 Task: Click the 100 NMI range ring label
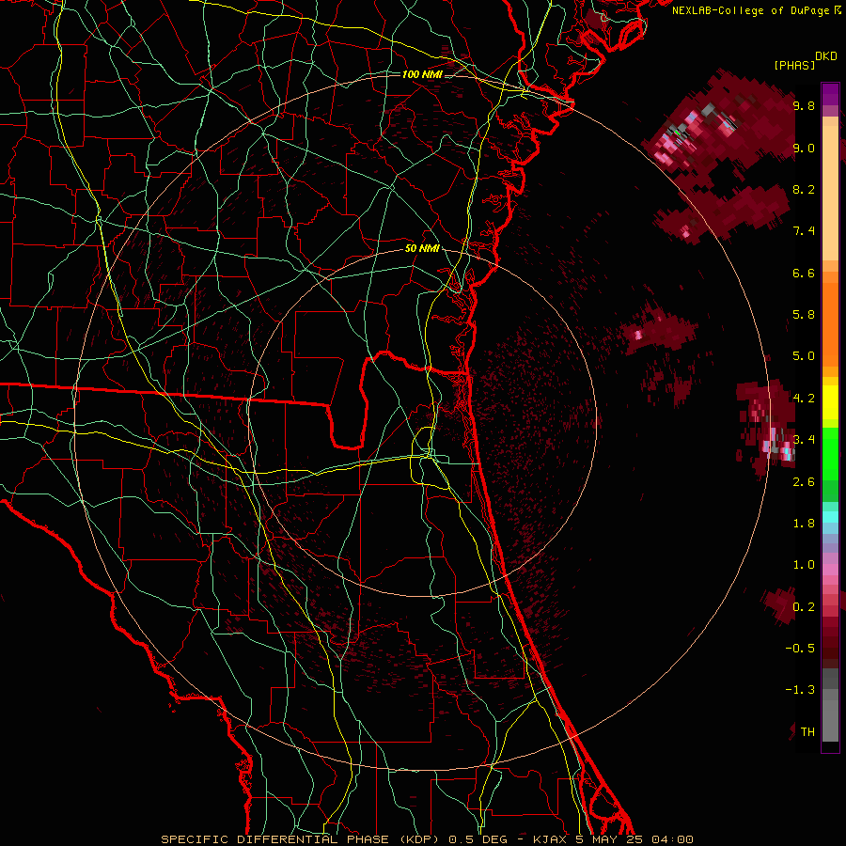coord(422,74)
